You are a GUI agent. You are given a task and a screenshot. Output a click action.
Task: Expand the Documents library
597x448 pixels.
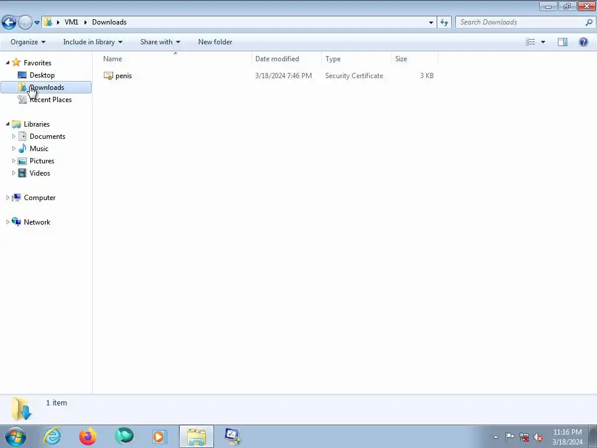(x=14, y=136)
